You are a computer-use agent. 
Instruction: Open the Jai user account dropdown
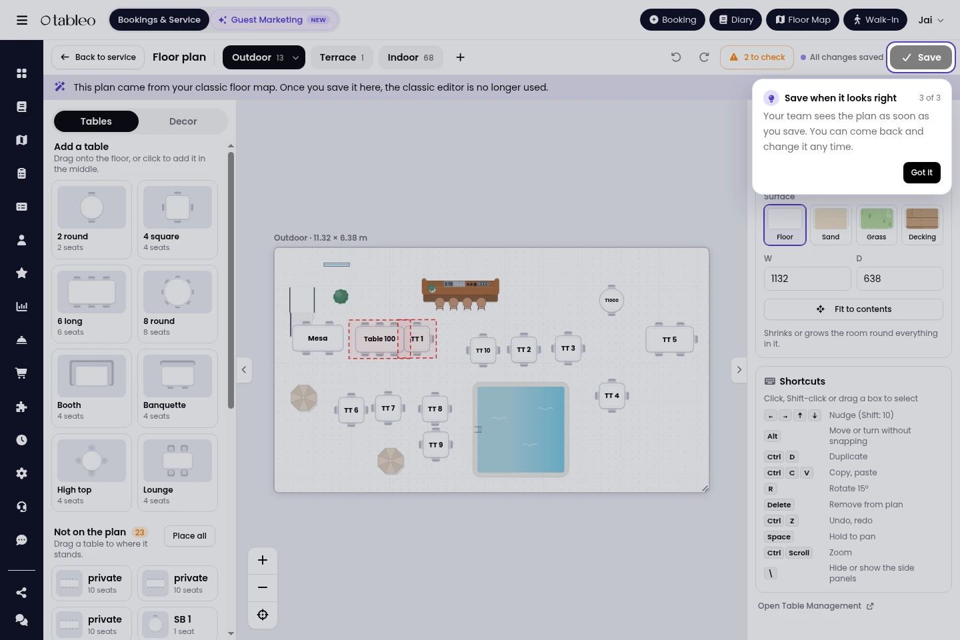(x=931, y=20)
